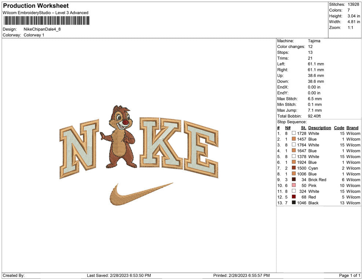Image resolution: width=363 pixels, height=279 pixels.
Task: Click the stitch count 1378 in row 5
Action: pyautogui.click(x=302, y=156)
